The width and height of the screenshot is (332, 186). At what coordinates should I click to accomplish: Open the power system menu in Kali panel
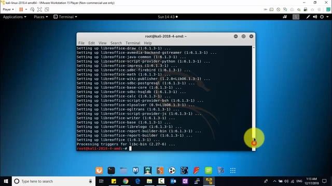point(324,17)
